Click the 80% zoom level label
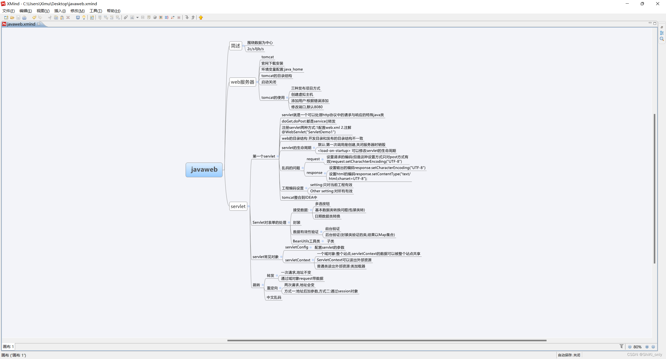The height and width of the screenshot is (359, 666). coord(637,347)
